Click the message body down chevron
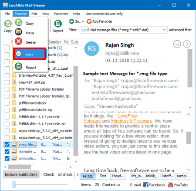 tap(189, 170)
